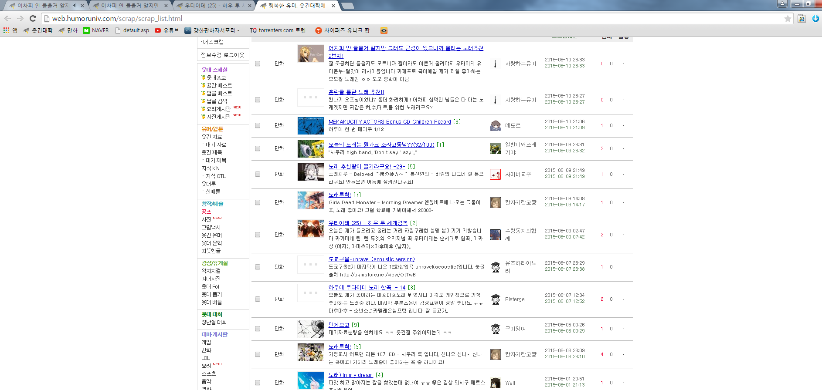The width and height of the screenshot is (822, 390).
Task: Click the browser back arrow
Action: coord(7,18)
